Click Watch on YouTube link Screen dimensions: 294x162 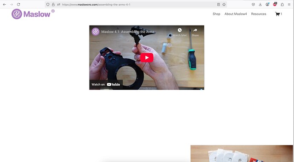point(106,84)
